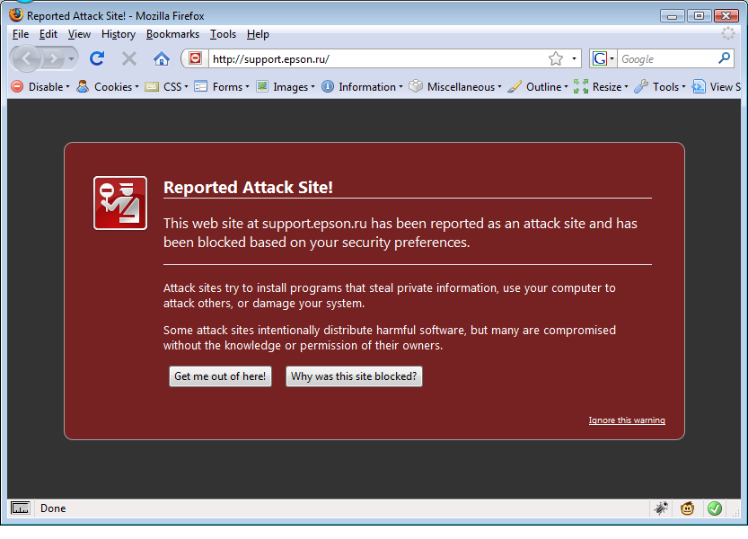This screenshot has width=748, height=539.
Task: Click the blocked site identity icon
Action: (x=195, y=58)
